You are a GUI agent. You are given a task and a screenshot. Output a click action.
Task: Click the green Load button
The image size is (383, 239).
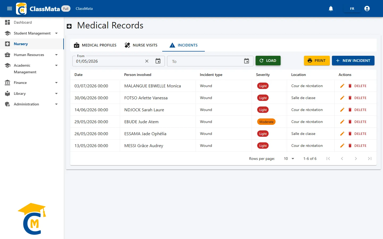(x=268, y=61)
